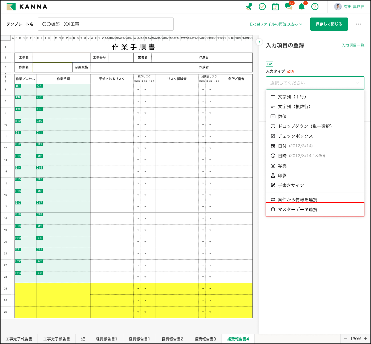
Task: Select the チェックボックス input type option
Action: (x=295, y=136)
